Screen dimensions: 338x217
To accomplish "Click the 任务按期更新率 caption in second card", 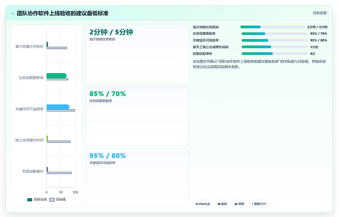I will 101,101.
